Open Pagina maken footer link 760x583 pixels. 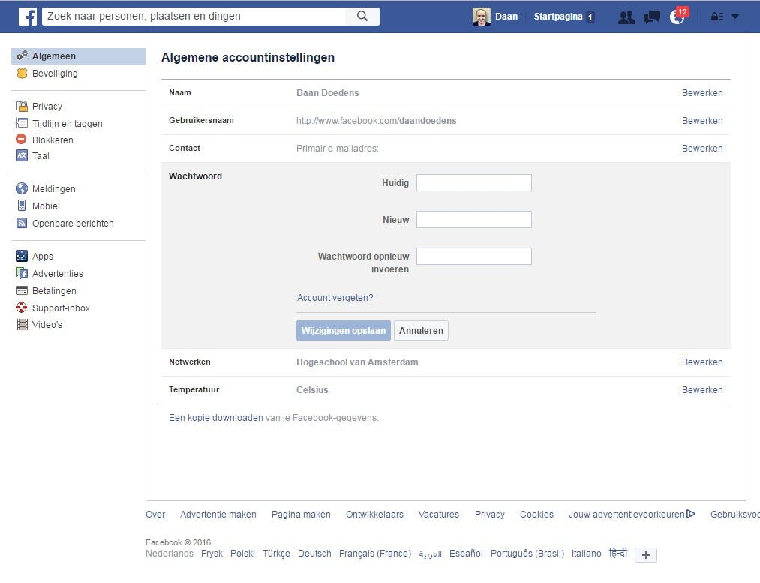(x=301, y=514)
